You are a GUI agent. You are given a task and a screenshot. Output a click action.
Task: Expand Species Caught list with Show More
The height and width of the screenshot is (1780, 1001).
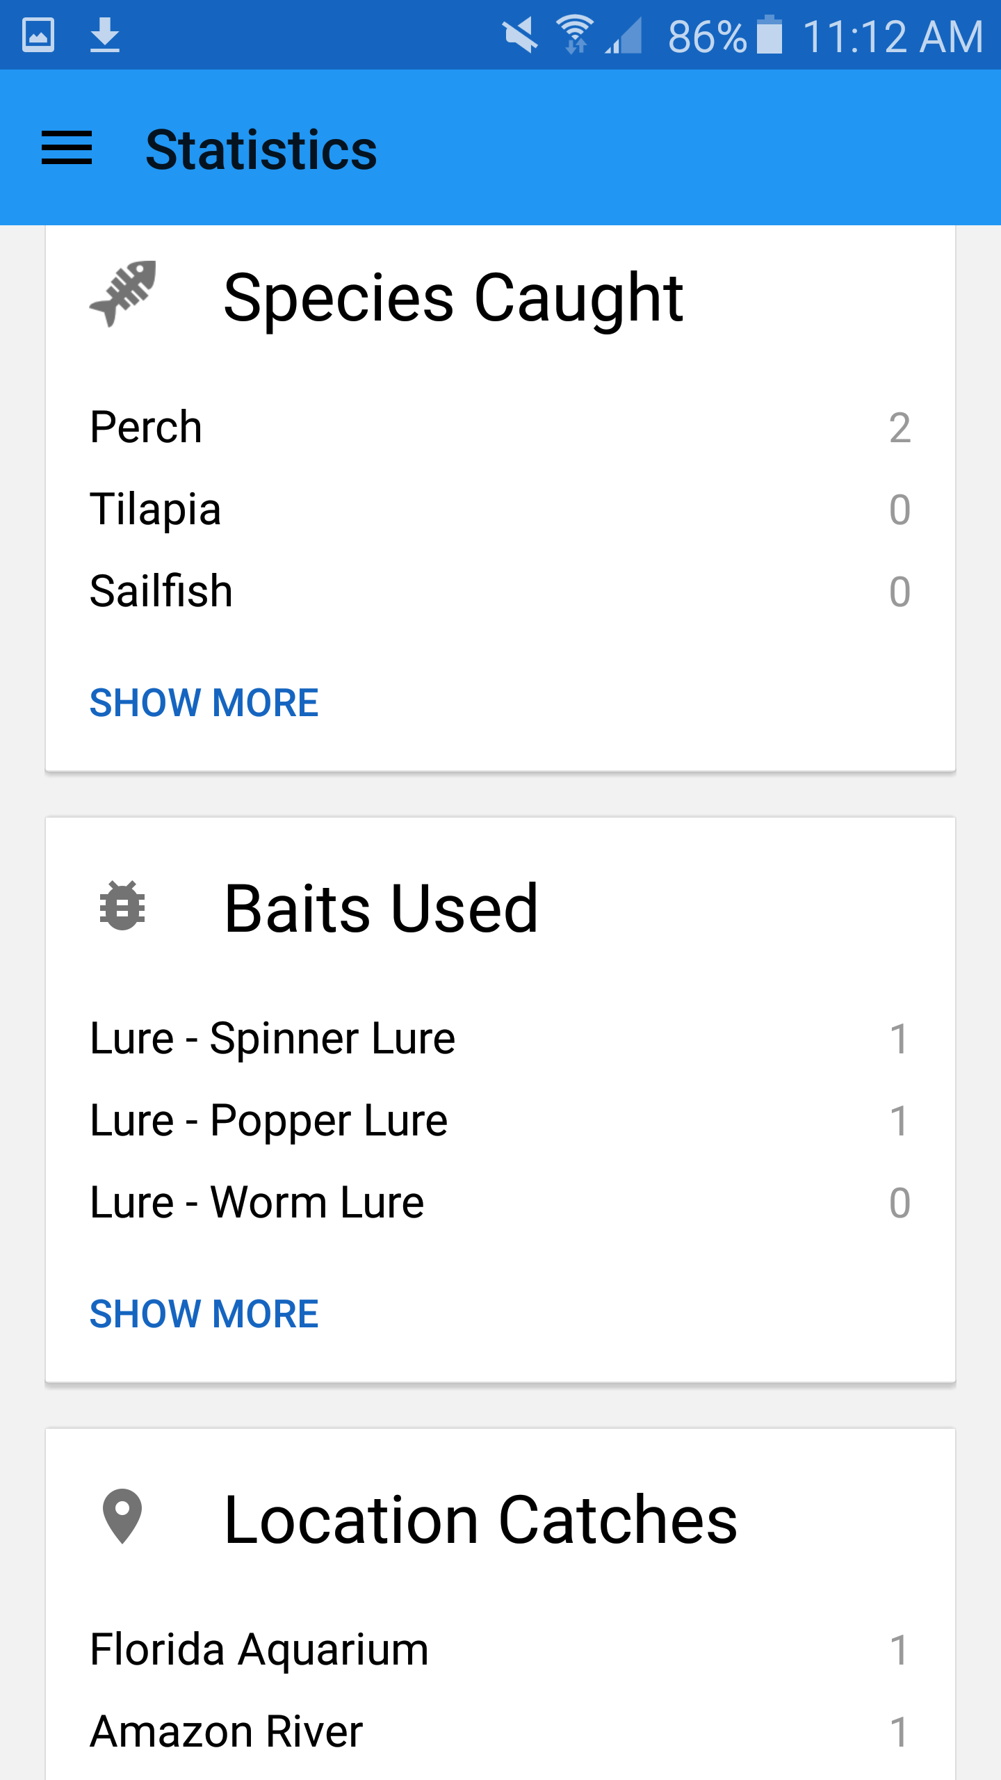[x=204, y=702]
